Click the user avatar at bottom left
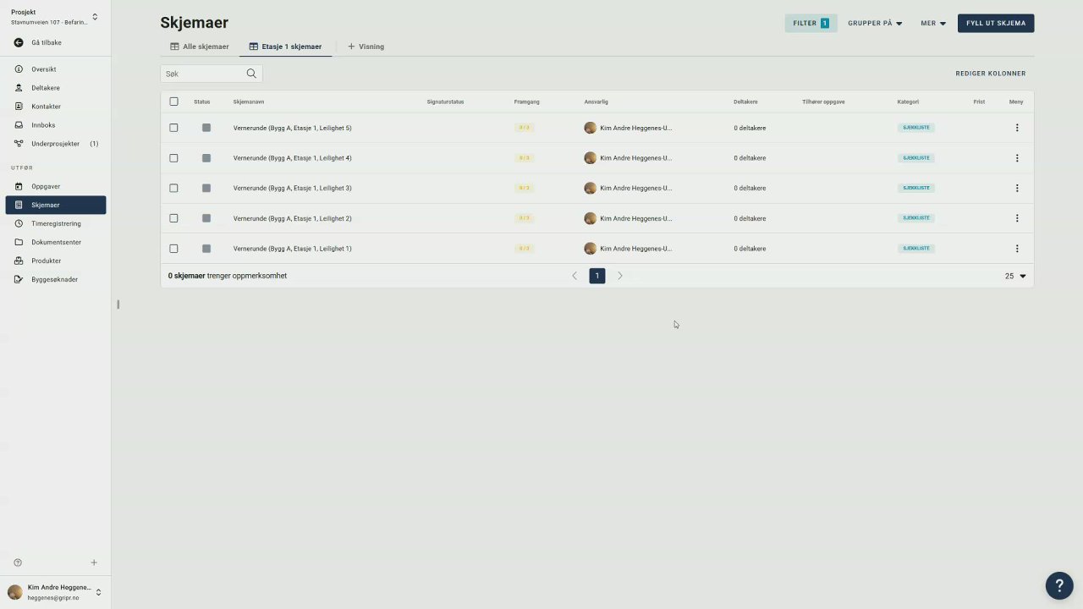This screenshot has width=1083, height=609. 15,592
